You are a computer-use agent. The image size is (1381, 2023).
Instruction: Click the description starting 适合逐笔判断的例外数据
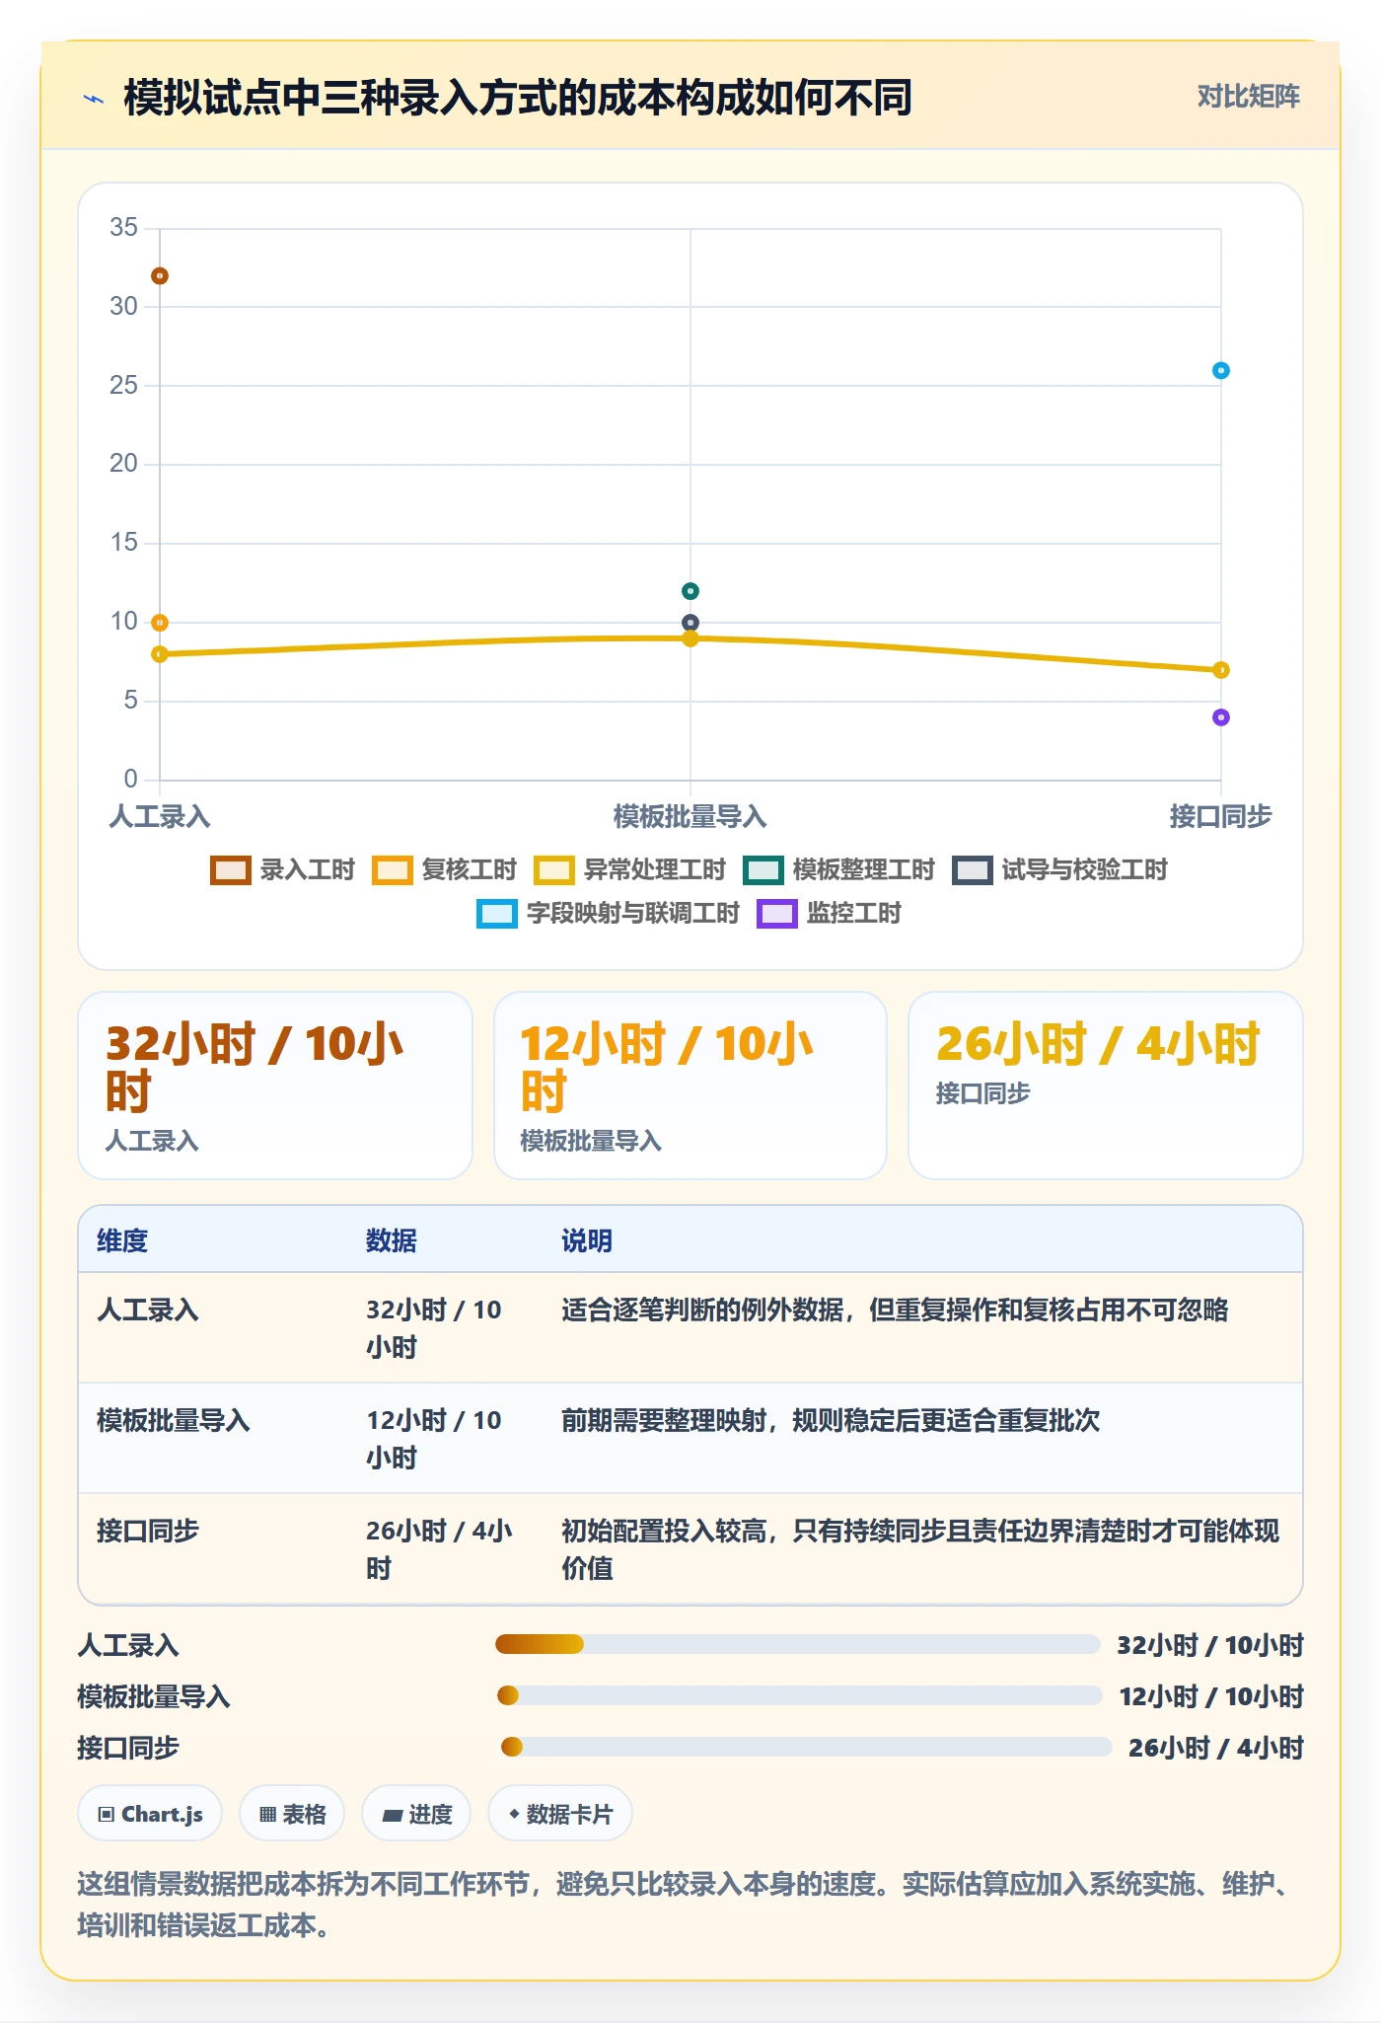(895, 1311)
